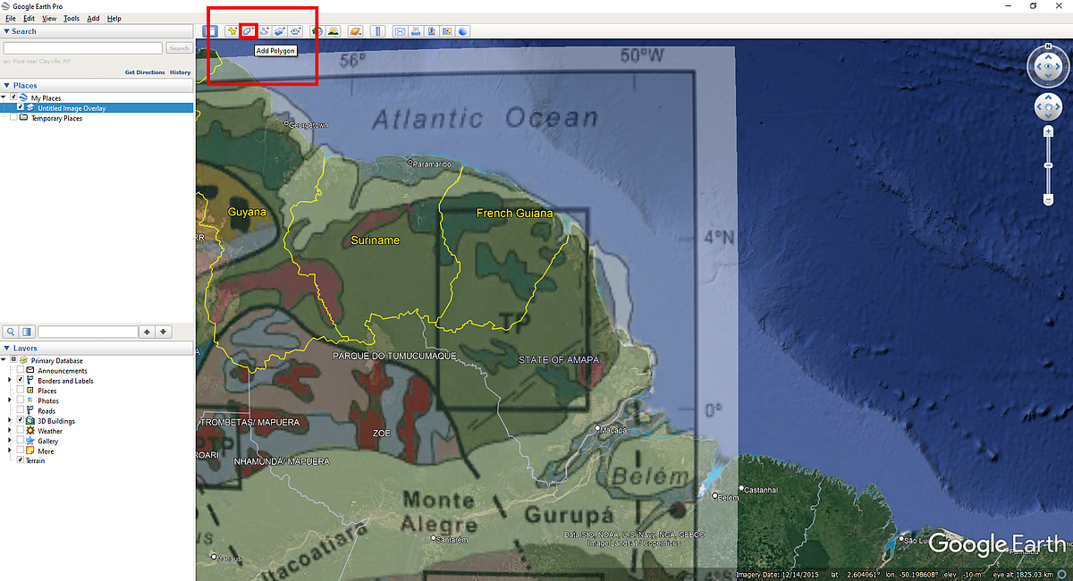The image size is (1073, 581).
Task: Enable the Weather layer checkbox
Action: pyautogui.click(x=20, y=430)
